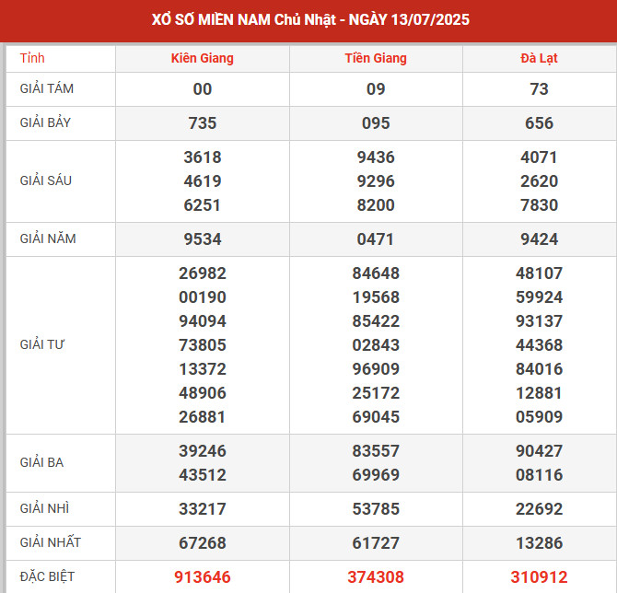Image resolution: width=617 pixels, height=593 pixels.
Task: Click the number 4071
Action: [x=539, y=157]
